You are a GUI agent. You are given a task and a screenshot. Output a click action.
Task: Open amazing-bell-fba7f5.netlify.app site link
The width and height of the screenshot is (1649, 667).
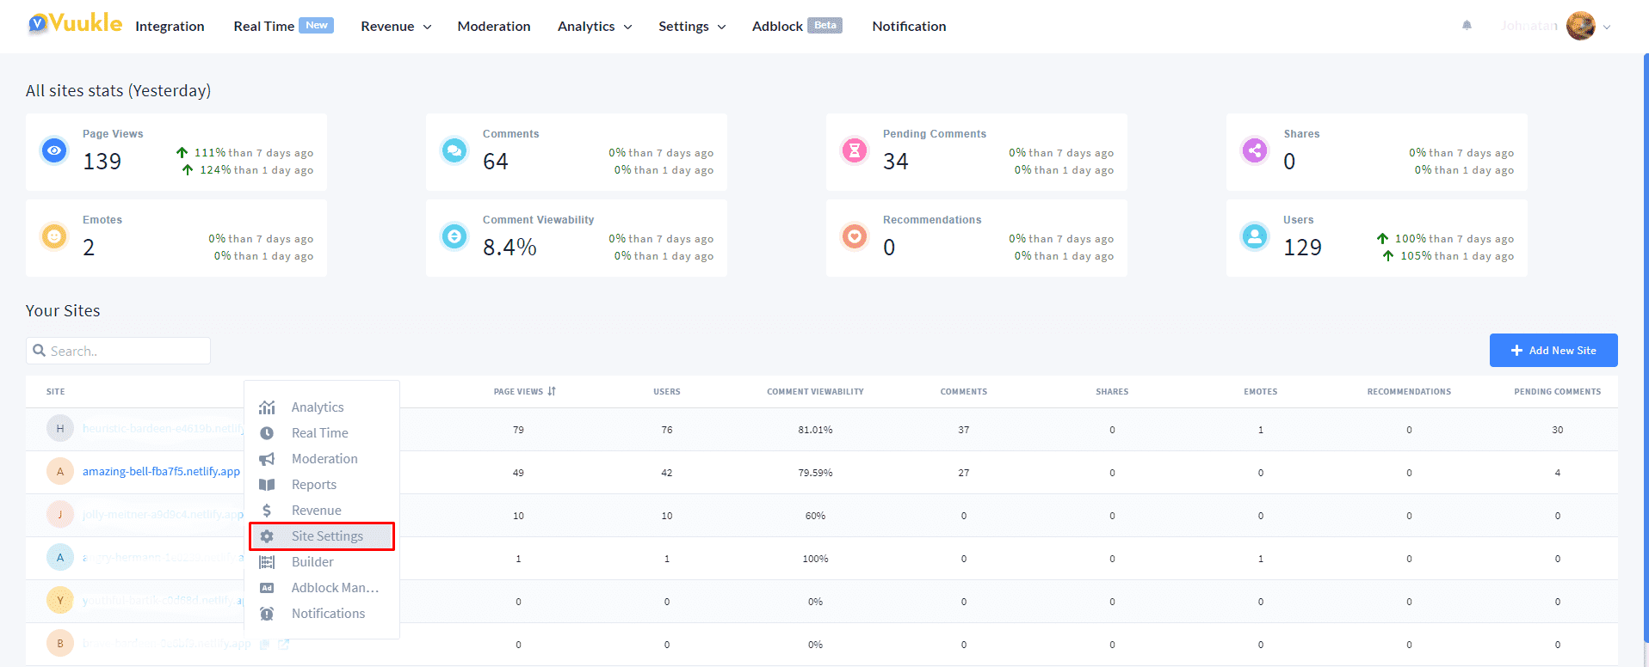click(161, 471)
